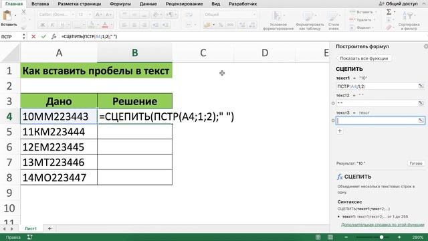
Task: Click the comma style (000) icon
Action: [230, 25]
